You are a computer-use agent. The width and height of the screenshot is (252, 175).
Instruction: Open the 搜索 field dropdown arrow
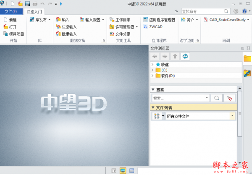coord(207,98)
